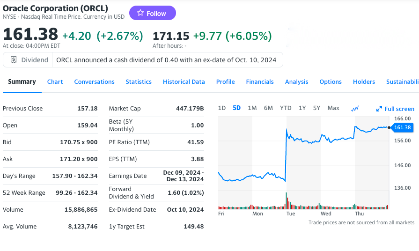Click the Dividend label in the banner
Viewport: 419px width, 251px height.
[x=35, y=60]
